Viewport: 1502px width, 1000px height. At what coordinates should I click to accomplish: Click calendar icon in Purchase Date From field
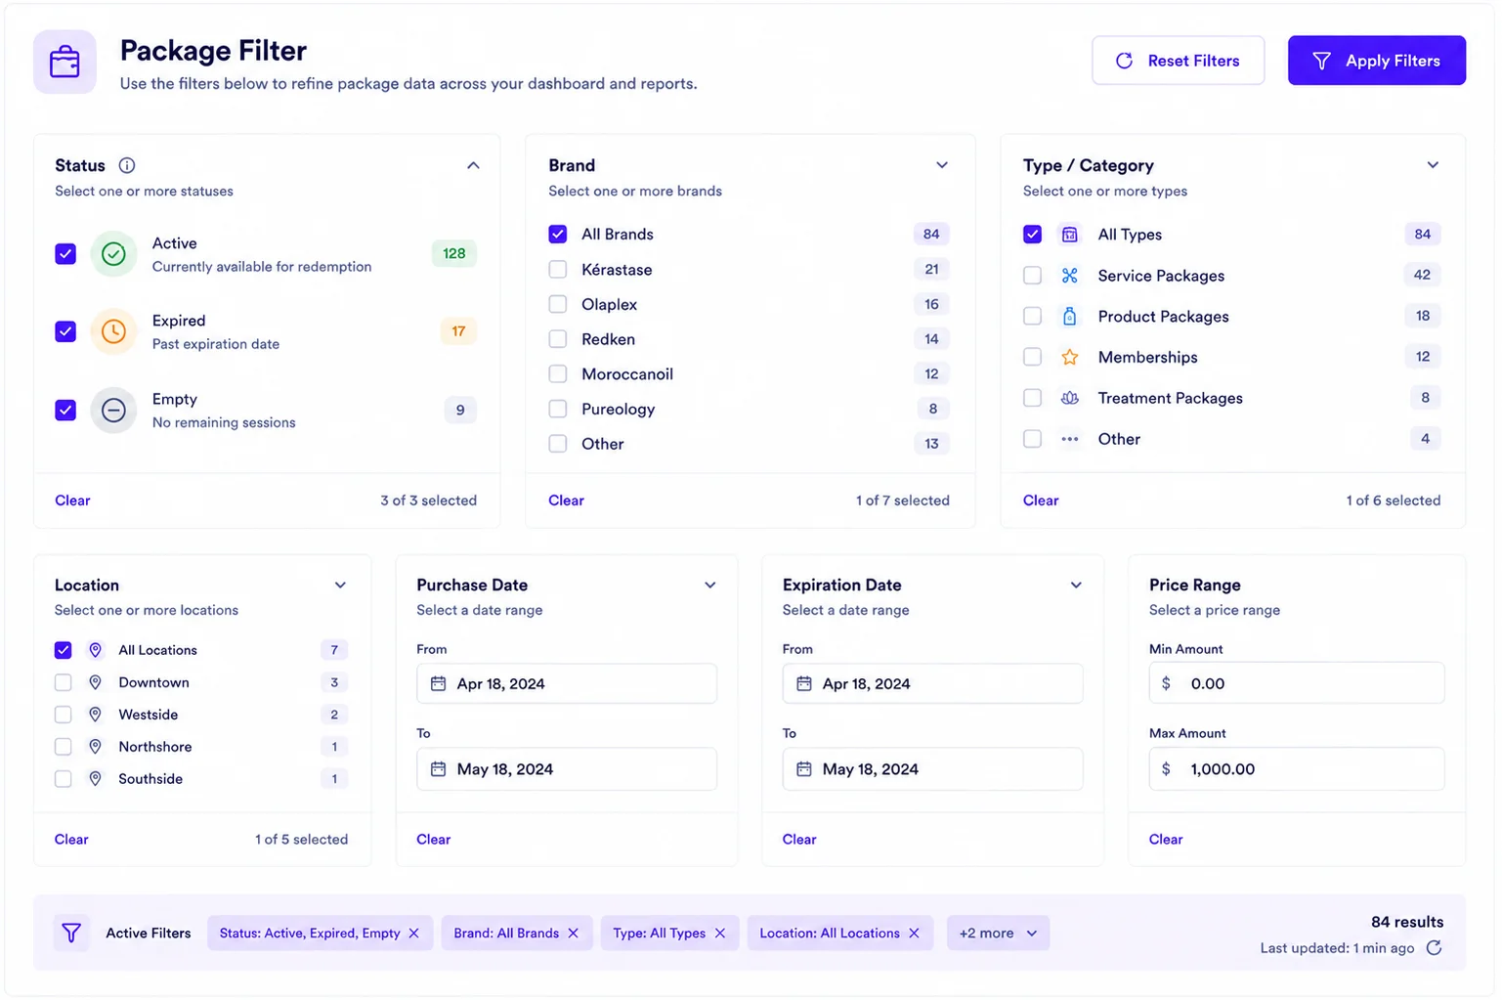pos(439,684)
